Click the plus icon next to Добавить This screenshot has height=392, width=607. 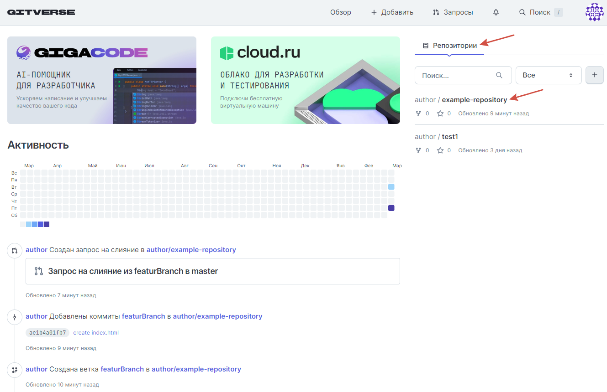pyautogui.click(x=374, y=12)
